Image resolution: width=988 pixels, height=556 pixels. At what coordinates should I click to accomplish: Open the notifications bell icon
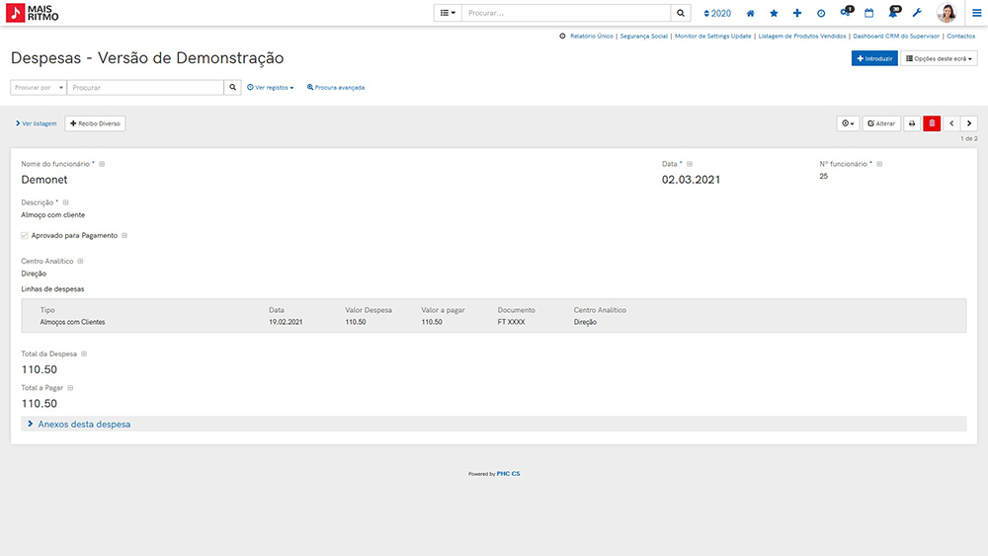tap(893, 13)
